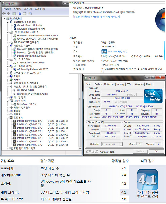Image resolution: width=166 pixels, height=204 pixels.
Task: Switch to the Mainboard tab in CPU-Z
Action: point(109,84)
